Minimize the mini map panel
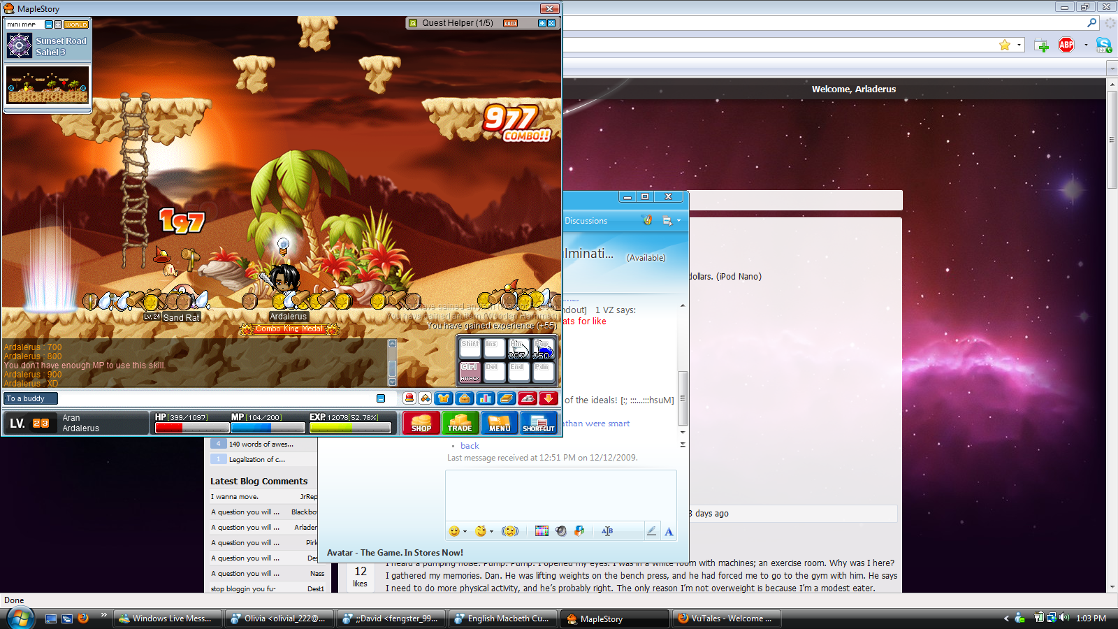1118x629 pixels. (x=49, y=24)
